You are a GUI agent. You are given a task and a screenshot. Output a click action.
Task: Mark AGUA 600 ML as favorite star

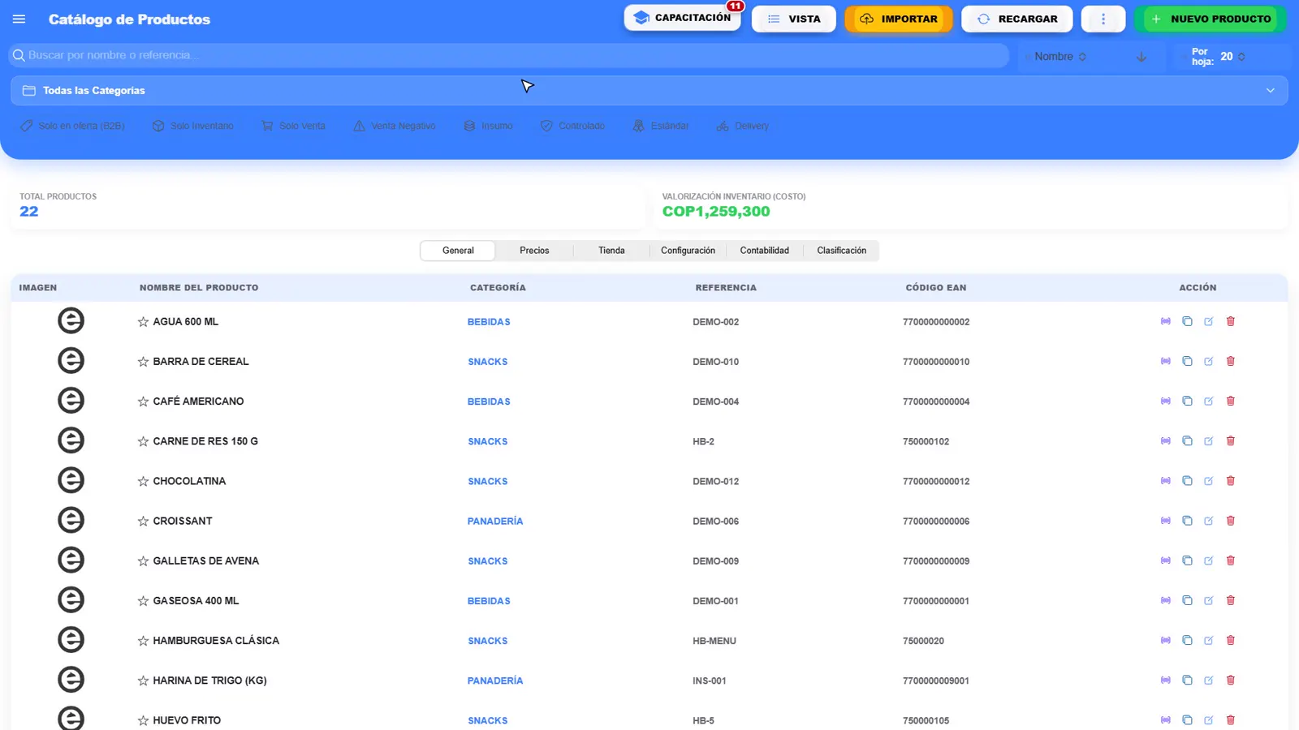[143, 322]
